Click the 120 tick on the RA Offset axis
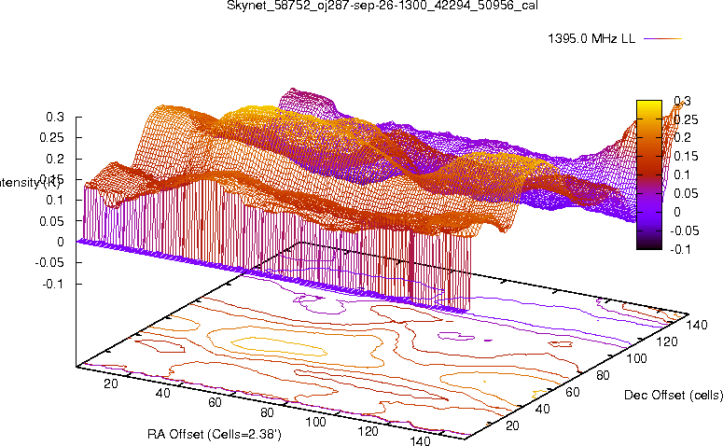This screenshot has width=723, height=446. pos(368,431)
